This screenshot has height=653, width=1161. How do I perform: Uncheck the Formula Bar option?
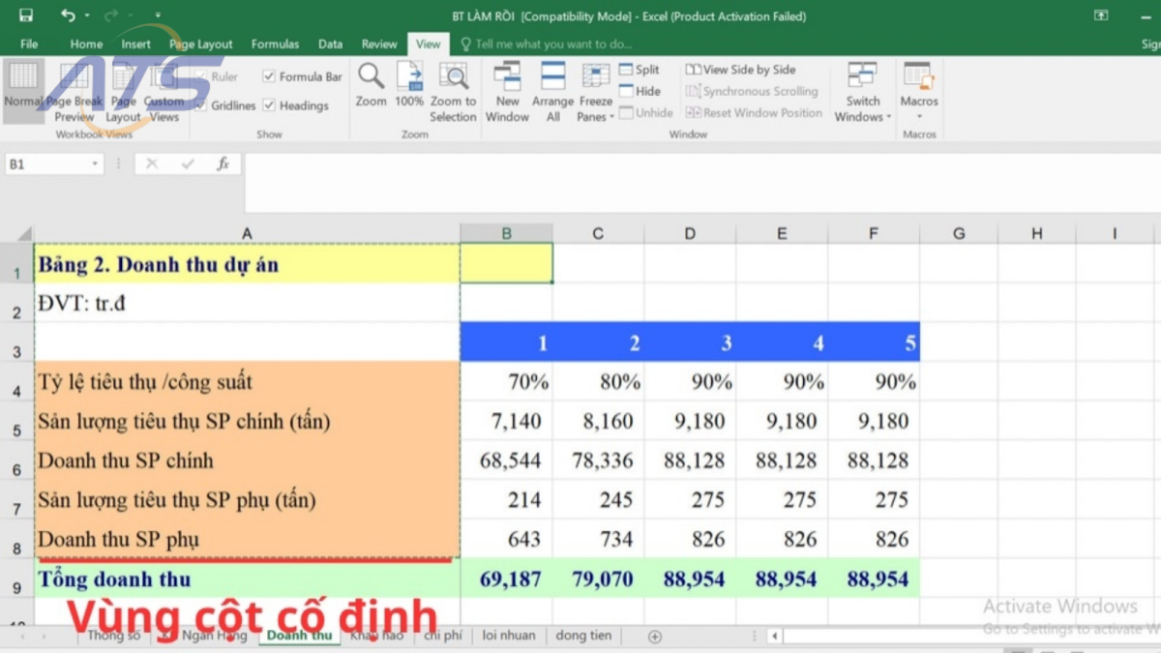point(268,75)
